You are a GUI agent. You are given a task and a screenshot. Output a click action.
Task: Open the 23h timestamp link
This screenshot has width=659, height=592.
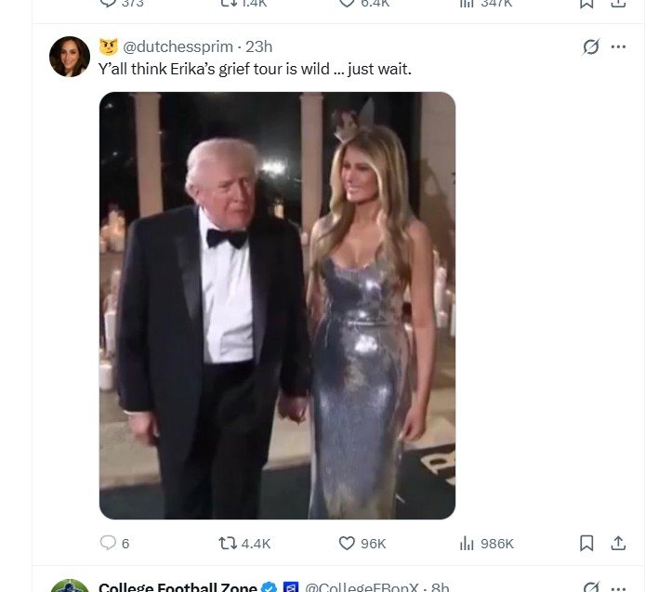(x=258, y=46)
